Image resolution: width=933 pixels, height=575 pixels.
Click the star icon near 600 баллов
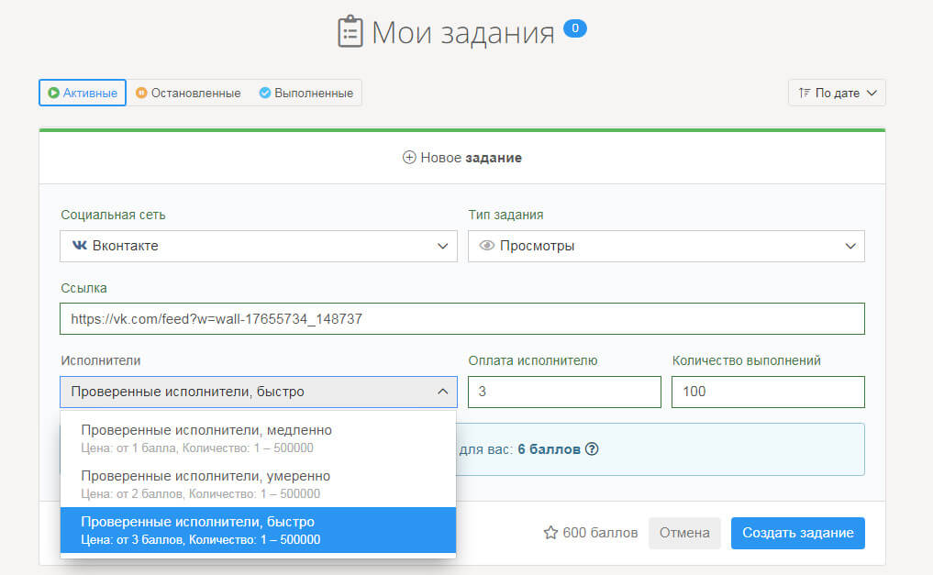point(550,533)
